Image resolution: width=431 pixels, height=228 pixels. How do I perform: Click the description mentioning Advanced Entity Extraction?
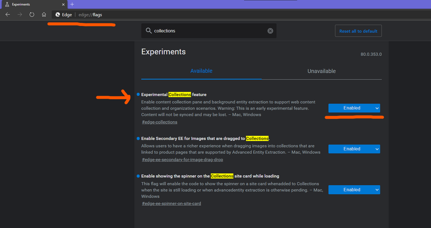[x=231, y=149]
